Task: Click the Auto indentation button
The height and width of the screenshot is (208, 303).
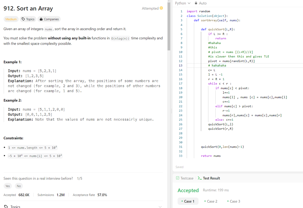Action: click(x=201, y=3)
